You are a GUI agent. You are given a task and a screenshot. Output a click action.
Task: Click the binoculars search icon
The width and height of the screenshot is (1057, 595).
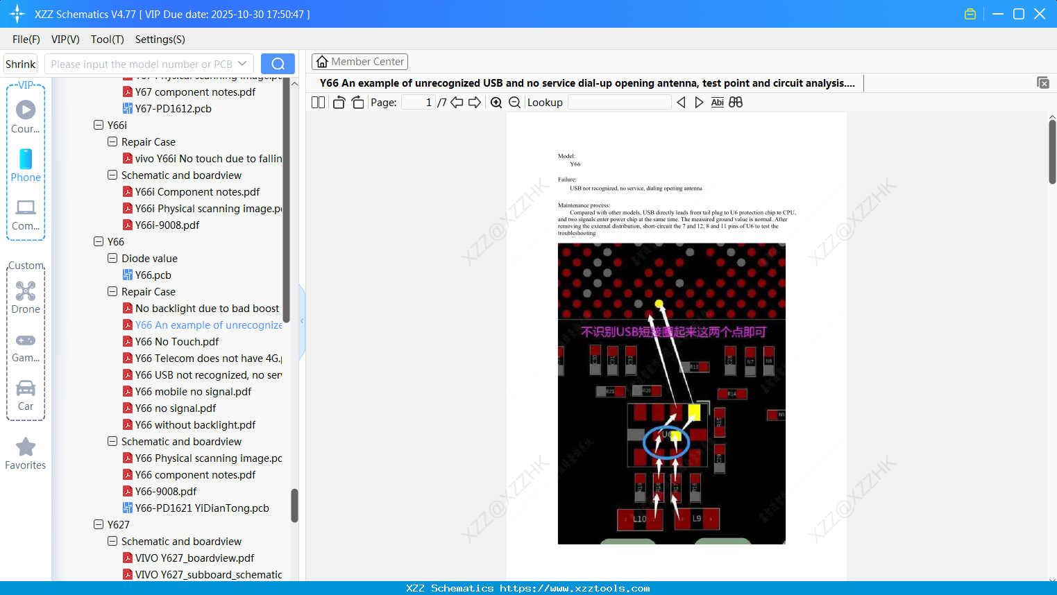736,103
